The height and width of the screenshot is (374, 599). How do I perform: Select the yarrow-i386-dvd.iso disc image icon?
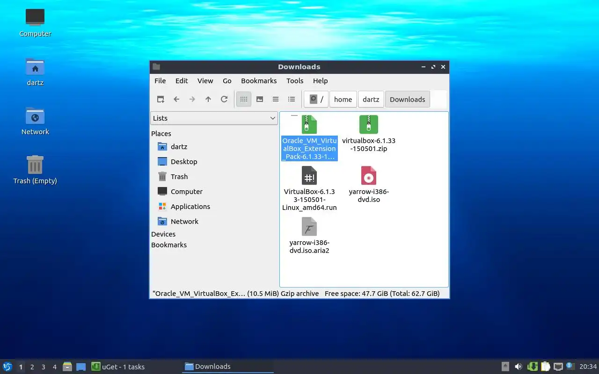pyautogui.click(x=369, y=176)
